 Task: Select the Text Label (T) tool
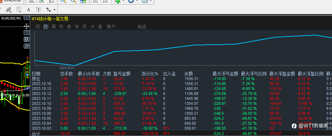38,10
